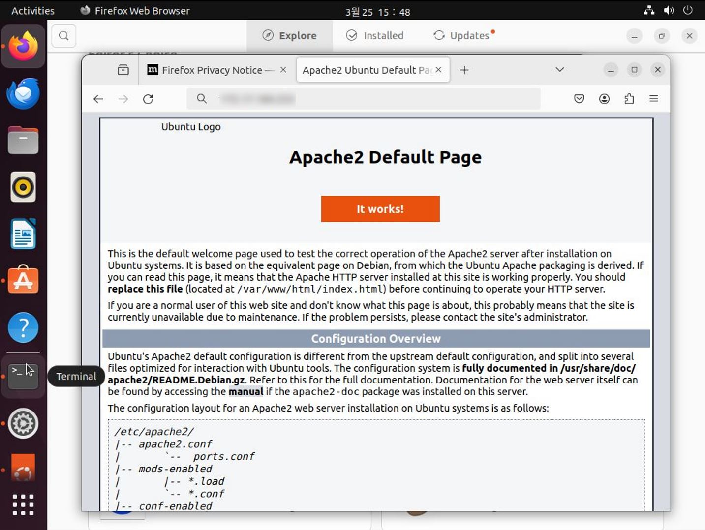Open the Updates tab in Ubuntu Software
The width and height of the screenshot is (705, 530).
(x=463, y=35)
